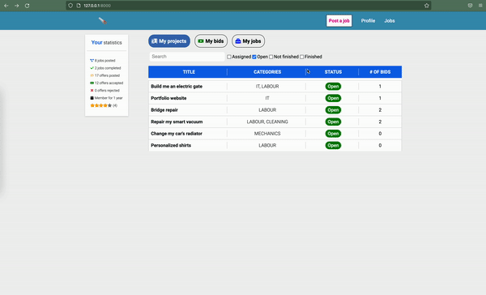The image size is (486, 295).
Task: Sort by the CATEGORIES column header
Action: (x=267, y=72)
